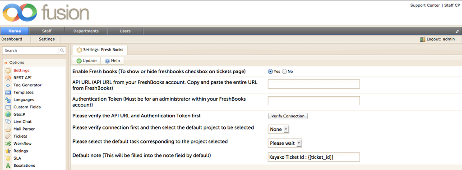Screen dimensions: 462x170
Task: Click the sidebar Search field
Action: tap(30, 50)
